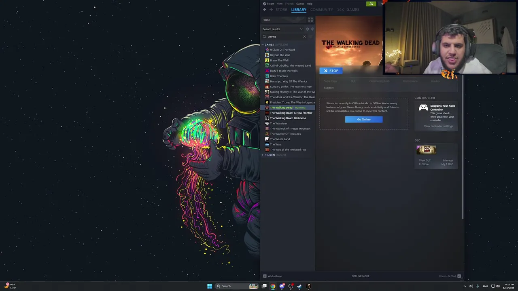Click the ENG language indicator
The height and width of the screenshot is (291, 518).
(485, 286)
